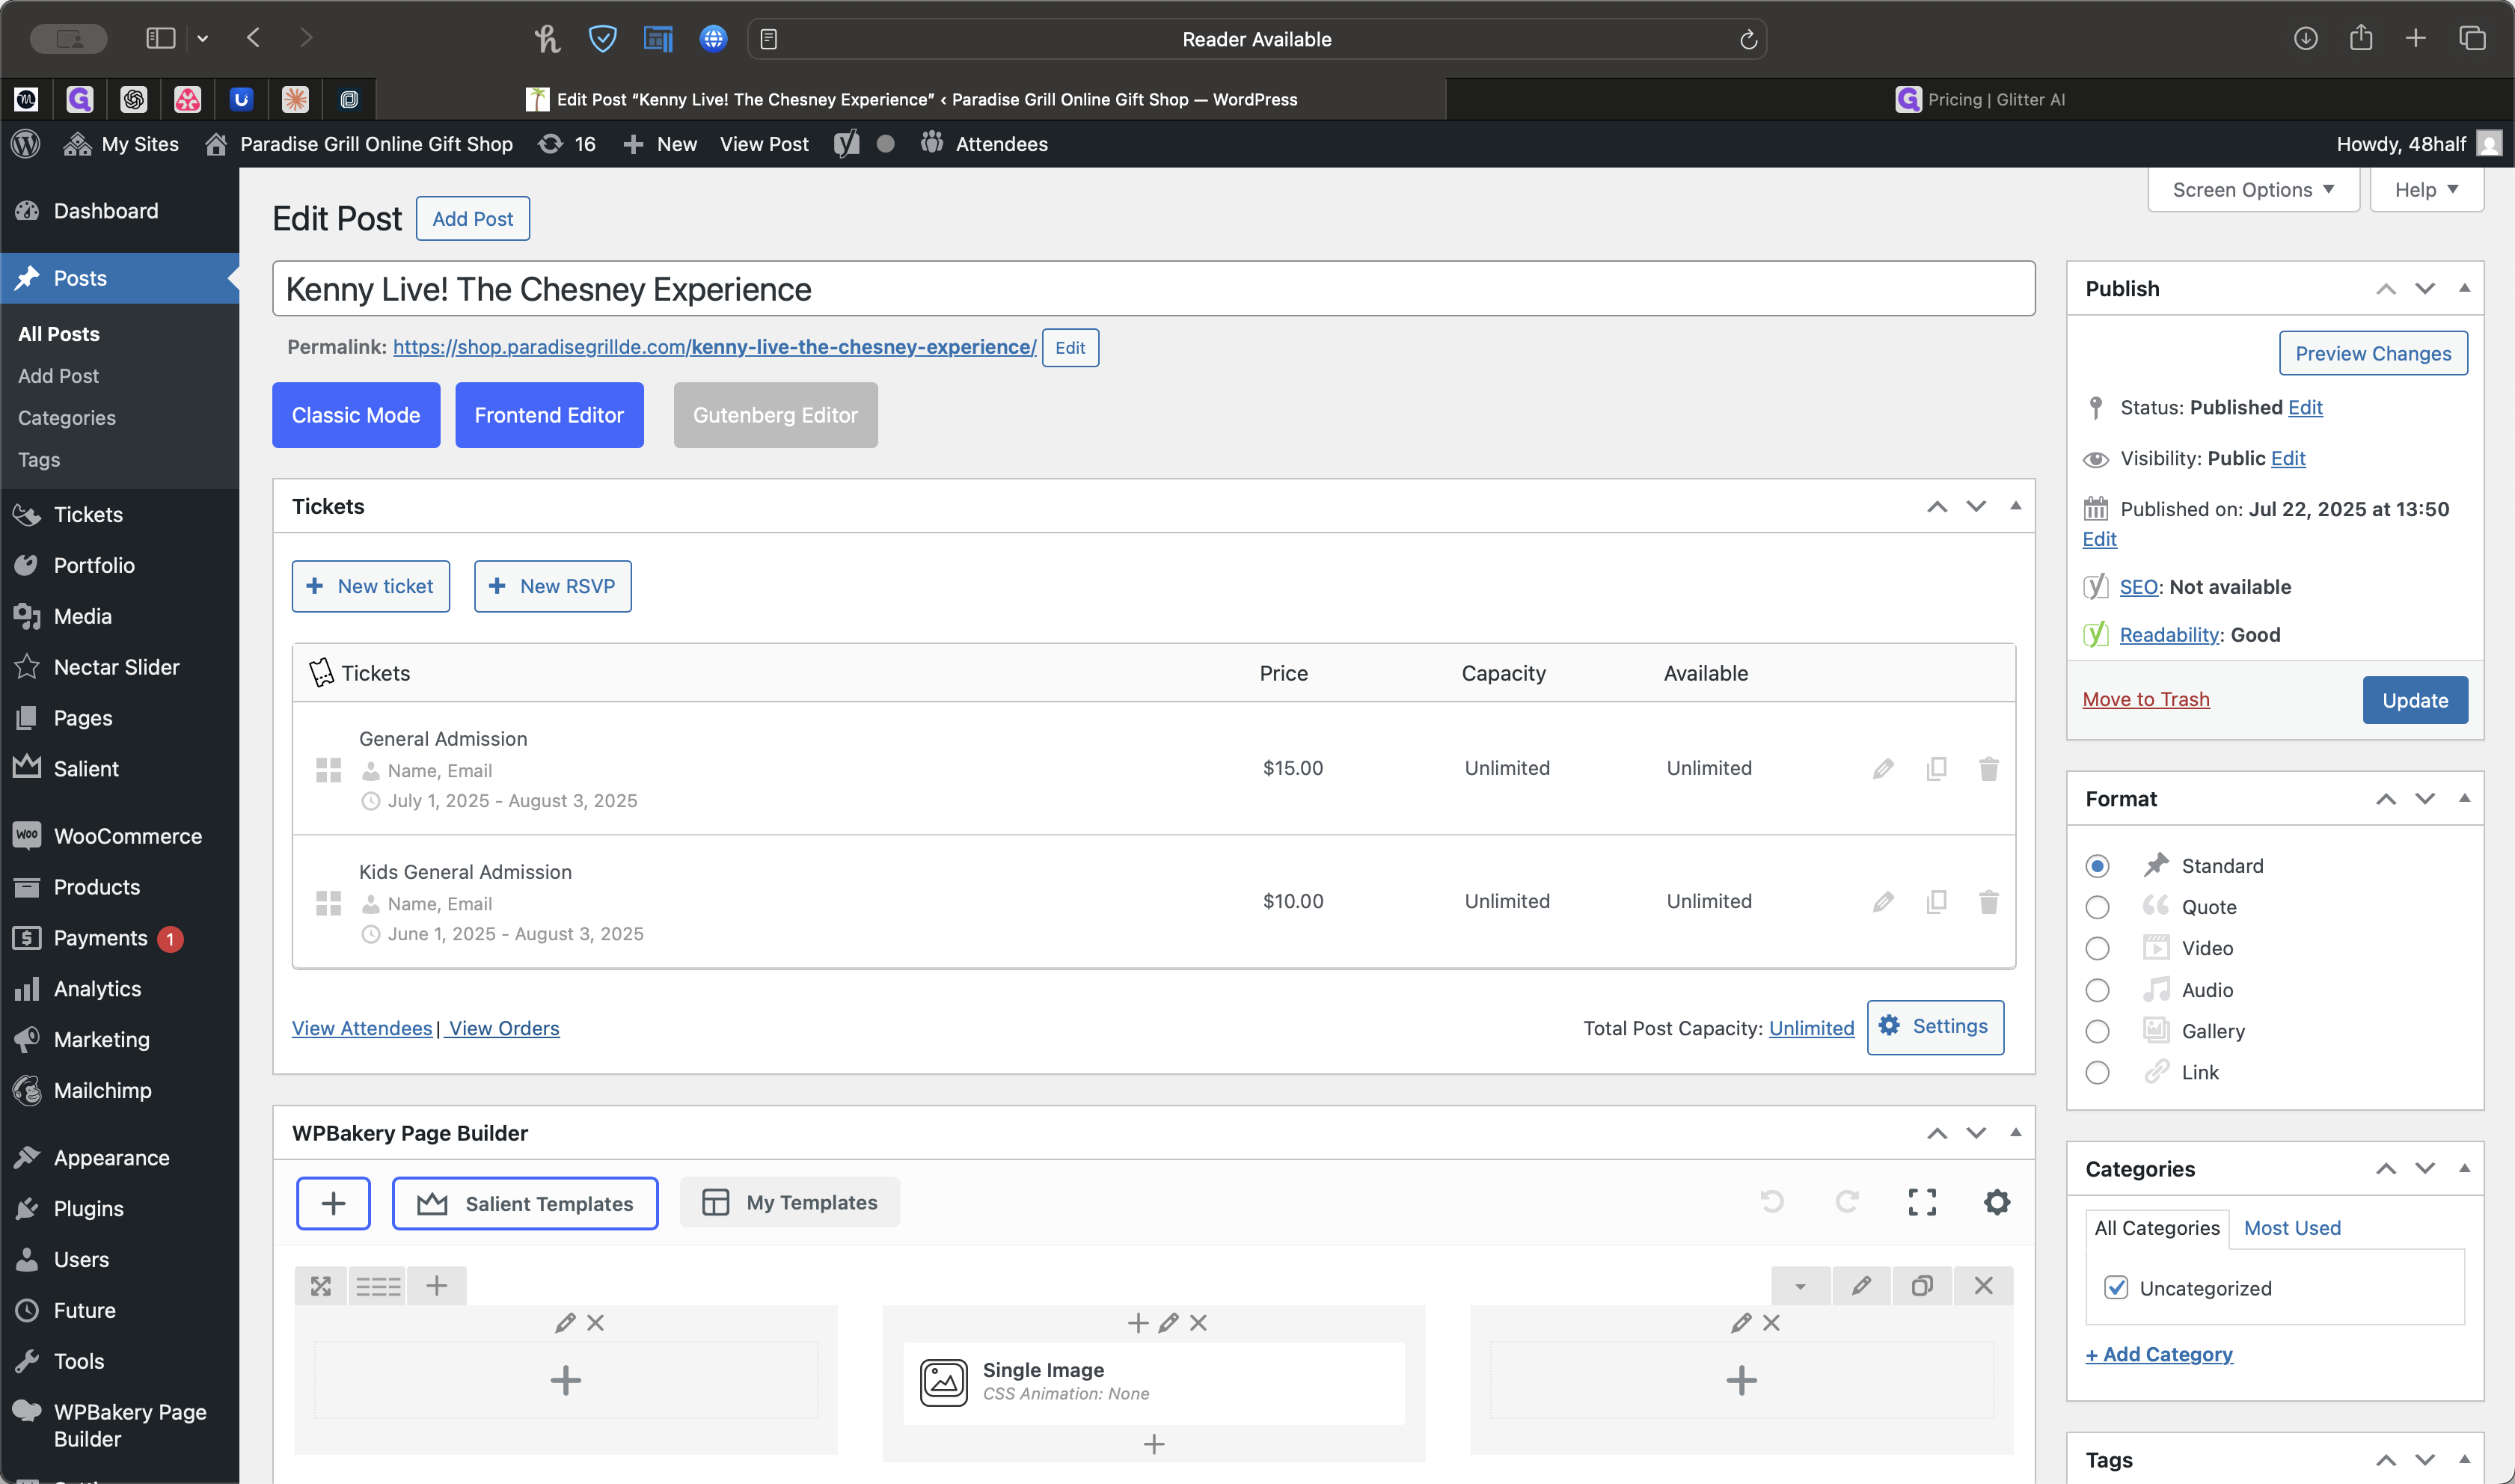
Task: Switch to Most Used categories tab
Action: pos(2292,1228)
